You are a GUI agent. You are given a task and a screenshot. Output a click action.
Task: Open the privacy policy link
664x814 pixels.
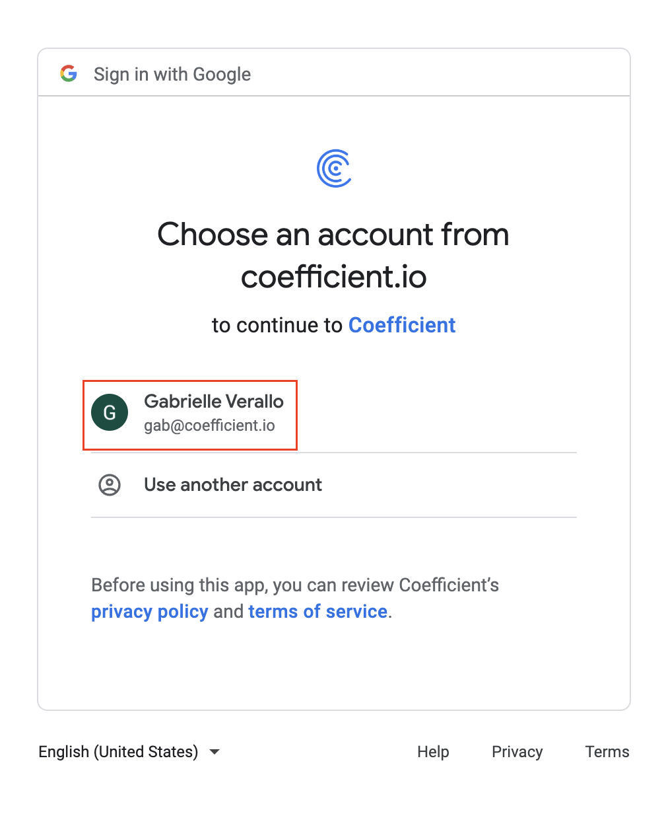click(150, 611)
